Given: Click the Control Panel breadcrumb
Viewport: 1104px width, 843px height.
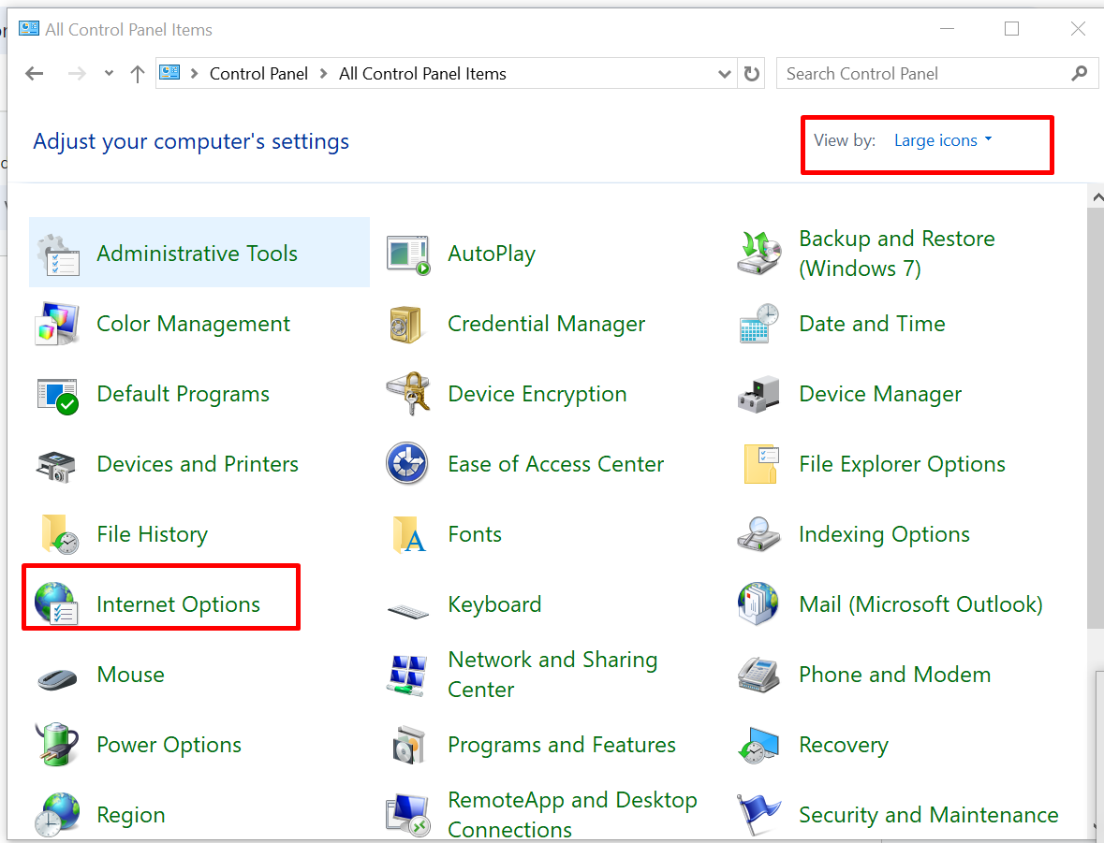Looking at the screenshot, I should [x=258, y=74].
